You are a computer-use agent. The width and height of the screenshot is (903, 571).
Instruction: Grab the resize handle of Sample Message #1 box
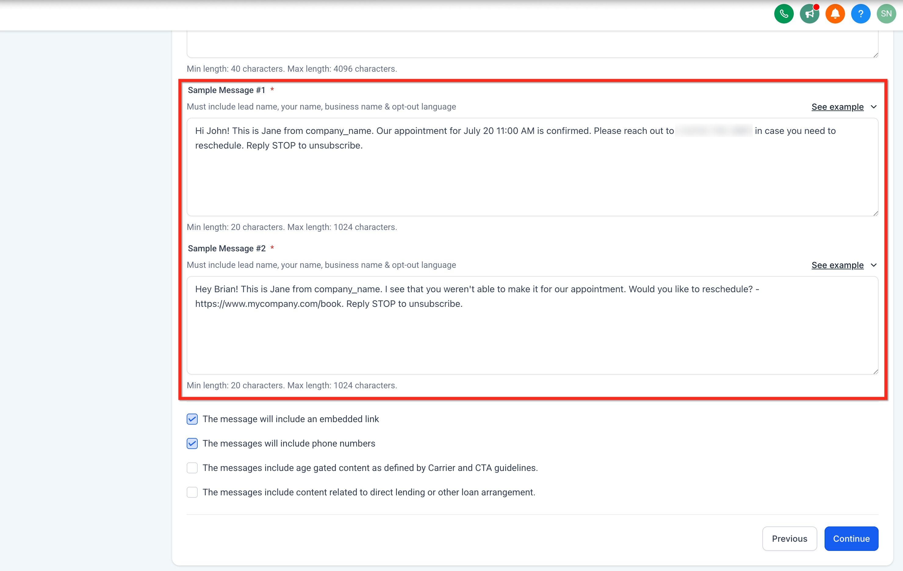point(875,213)
